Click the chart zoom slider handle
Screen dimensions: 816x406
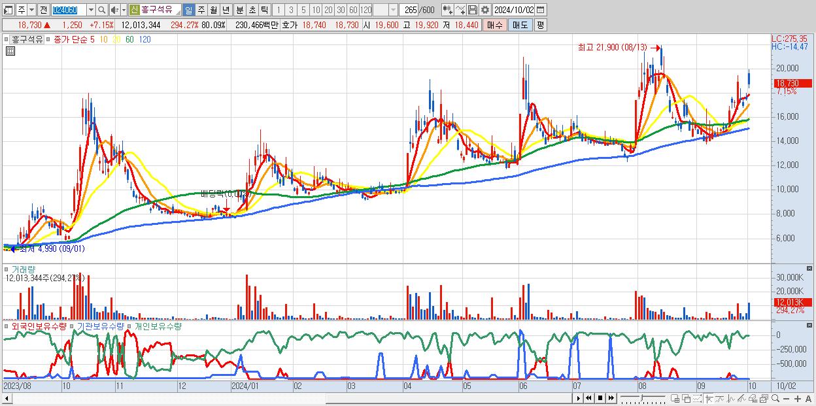[642, 398]
